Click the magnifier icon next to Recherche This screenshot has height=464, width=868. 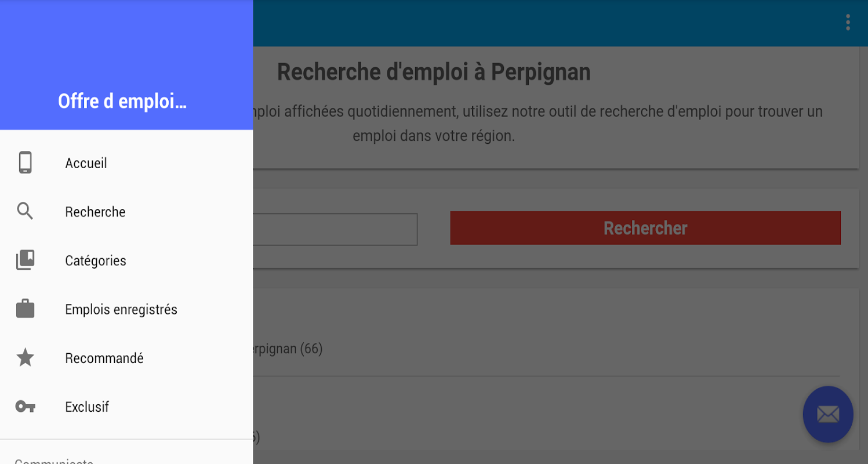click(25, 212)
